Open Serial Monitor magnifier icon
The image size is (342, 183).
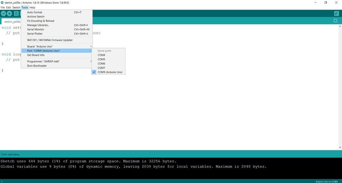tap(336, 14)
